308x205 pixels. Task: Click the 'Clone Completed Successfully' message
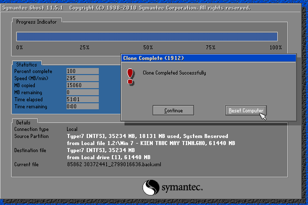pos(174,73)
